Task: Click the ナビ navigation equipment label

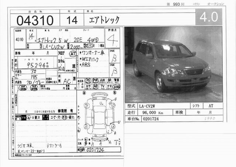Action: coord(109,86)
